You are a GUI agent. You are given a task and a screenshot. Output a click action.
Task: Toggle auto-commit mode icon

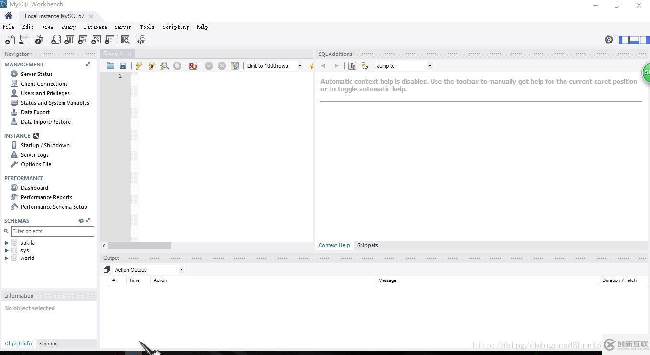click(x=235, y=66)
